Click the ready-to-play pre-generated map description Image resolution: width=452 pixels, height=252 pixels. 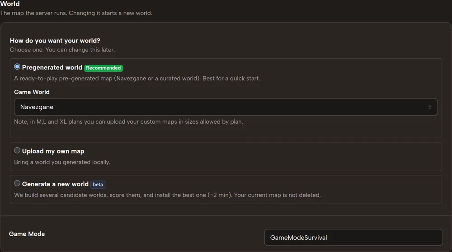[x=137, y=78]
